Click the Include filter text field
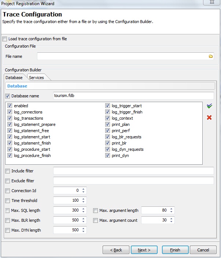This screenshot has height=258, width=221. point(133,171)
